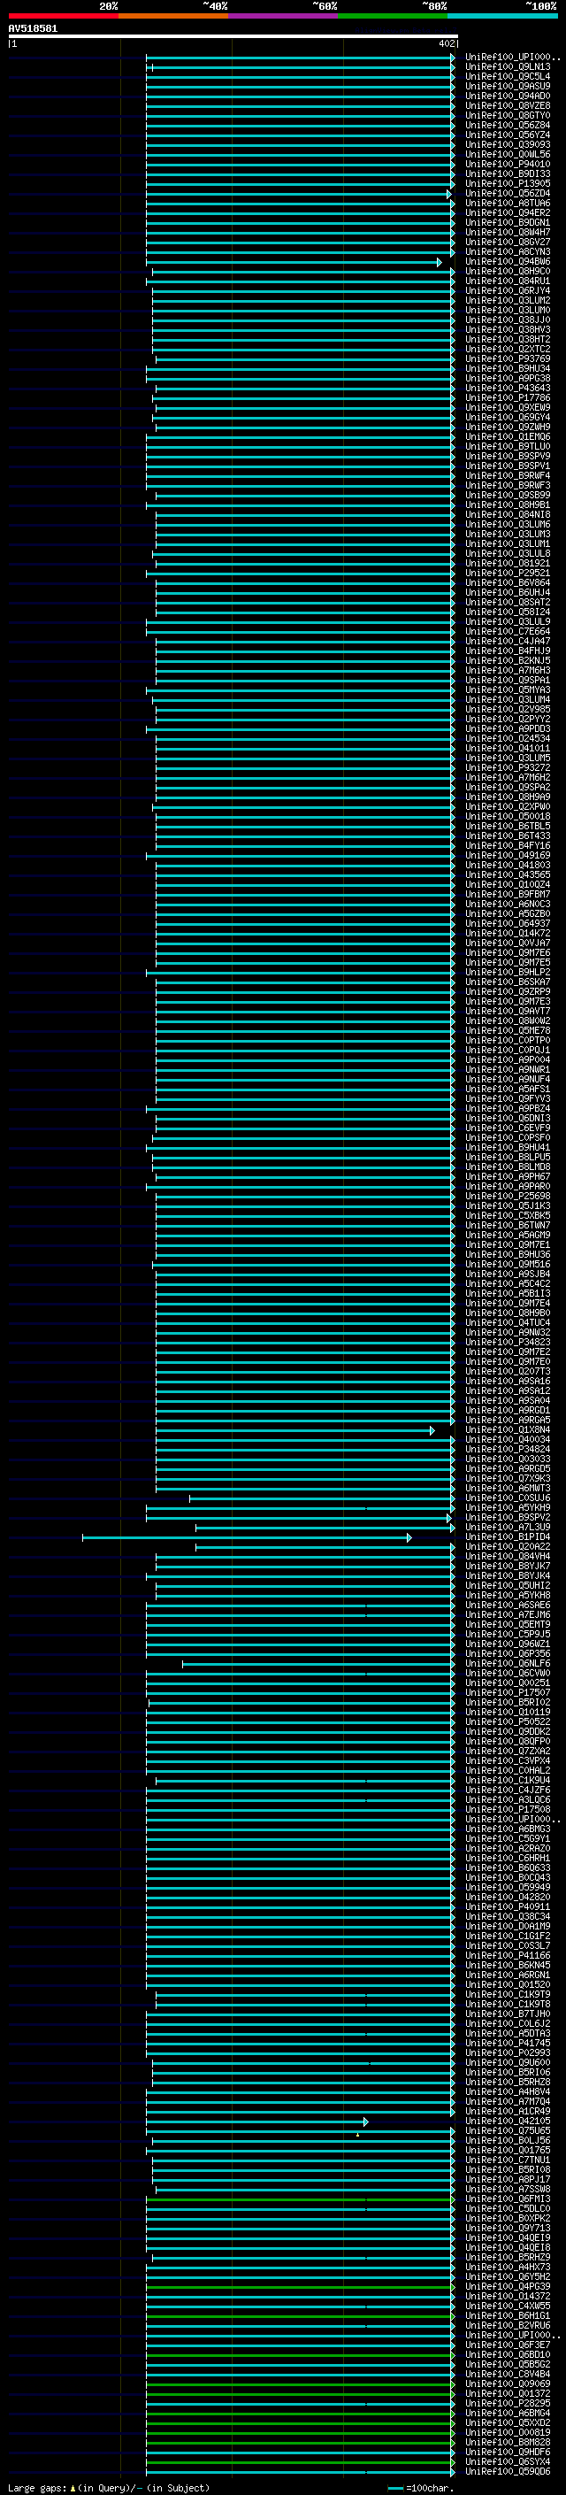Select hit label UniRef100_Q9LN13
This screenshot has width=566, height=2495.
508,67
